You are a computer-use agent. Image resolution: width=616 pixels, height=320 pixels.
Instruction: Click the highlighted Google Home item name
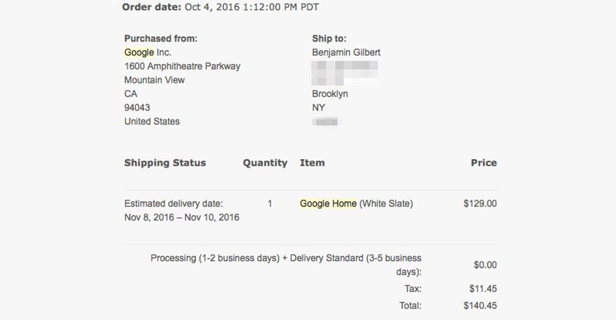pyautogui.click(x=328, y=204)
